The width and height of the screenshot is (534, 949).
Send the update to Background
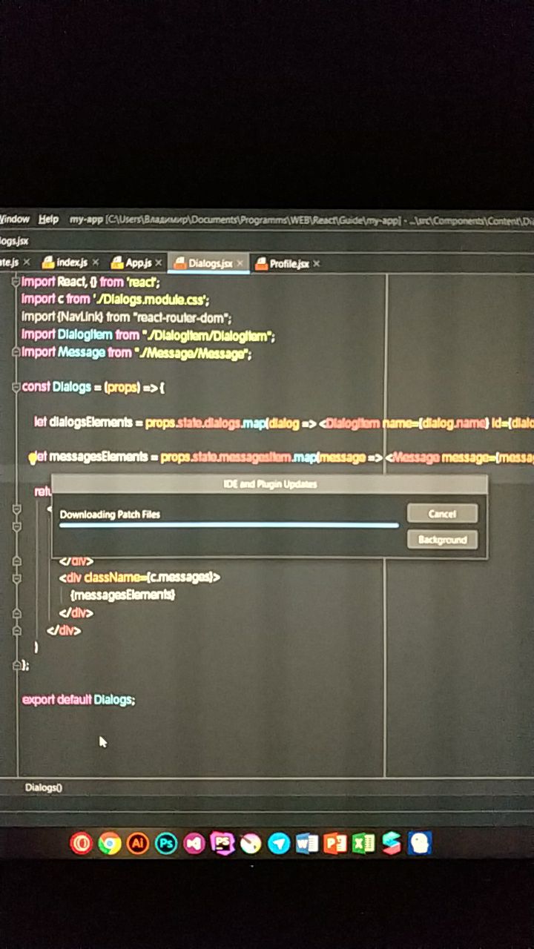(442, 540)
